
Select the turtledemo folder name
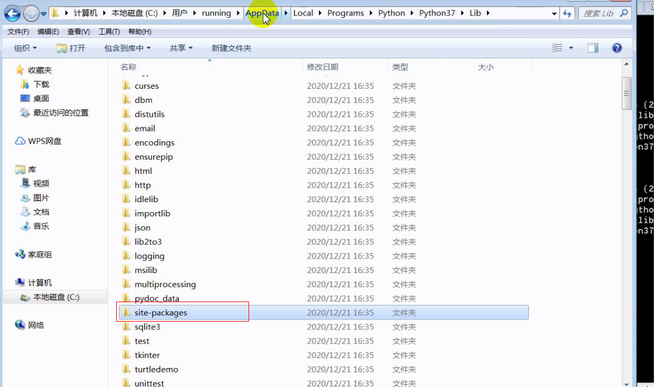[156, 370]
